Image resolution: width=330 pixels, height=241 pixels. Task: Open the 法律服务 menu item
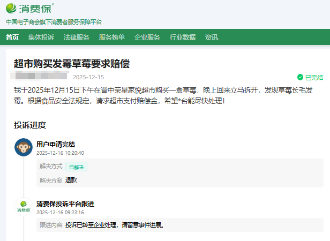[x=77, y=37]
